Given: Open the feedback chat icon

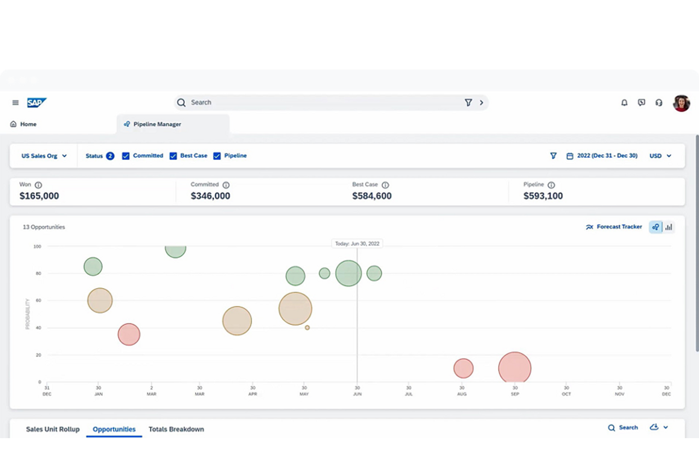Looking at the screenshot, I should coord(641,102).
